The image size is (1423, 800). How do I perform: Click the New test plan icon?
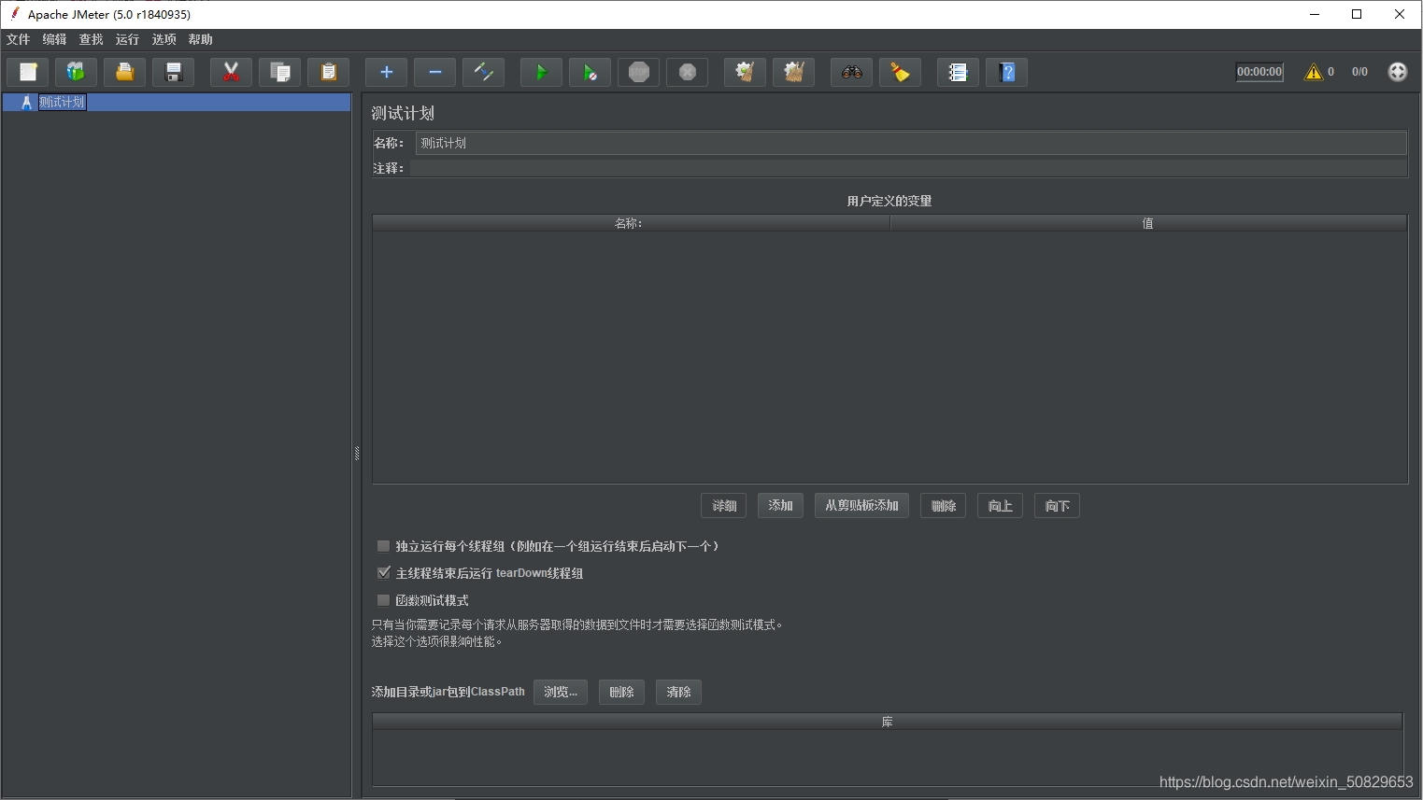tap(28, 72)
